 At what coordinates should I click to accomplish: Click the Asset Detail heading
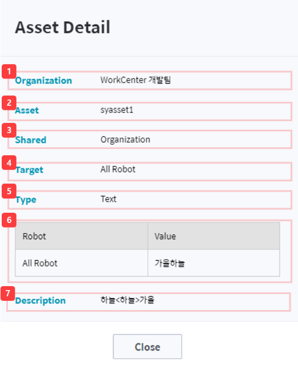[62, 27]
